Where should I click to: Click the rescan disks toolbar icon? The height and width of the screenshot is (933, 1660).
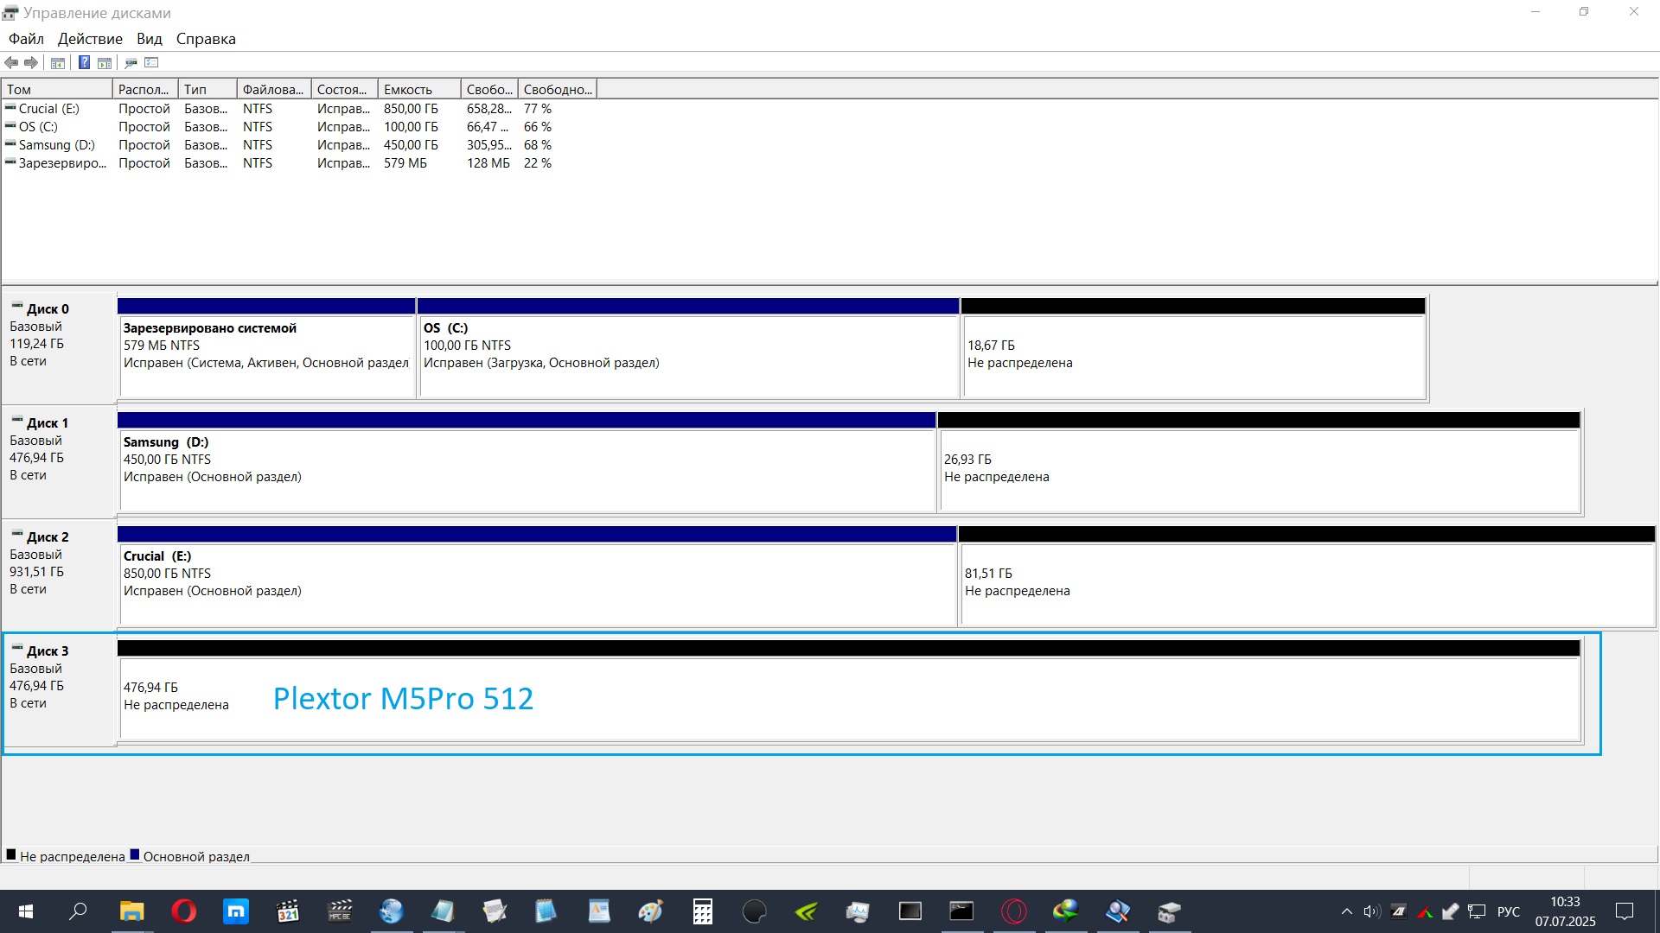[x=131, y=62]
